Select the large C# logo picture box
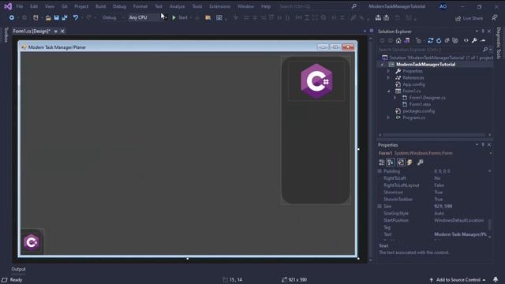Viewport: 505px width, 284px height. (x=316, y=80)
